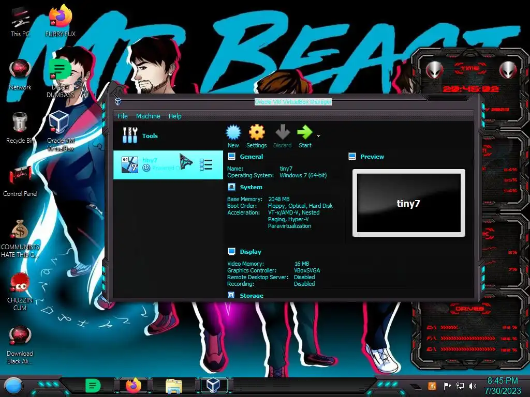Screen dimensions: 530x397
Task: Click the General section monitor icon
Action: [x=231, y=156]
